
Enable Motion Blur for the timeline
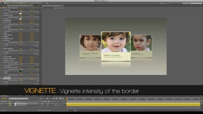(x=57, y=98)
